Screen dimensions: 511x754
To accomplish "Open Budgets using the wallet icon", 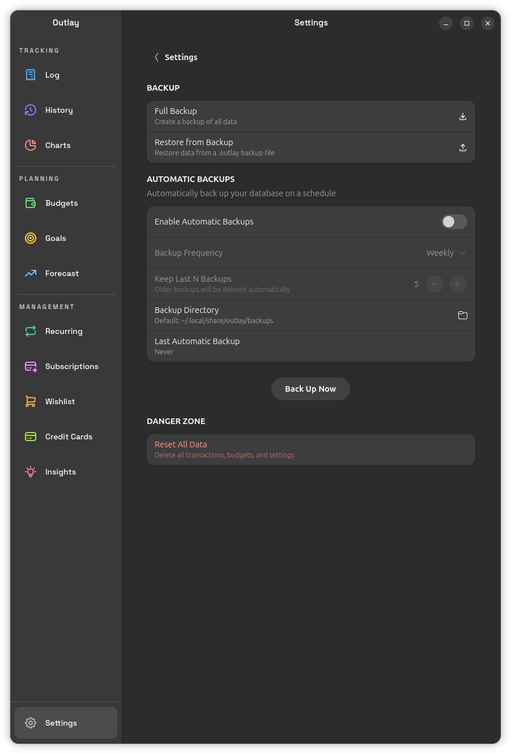I will click(31, 203).
